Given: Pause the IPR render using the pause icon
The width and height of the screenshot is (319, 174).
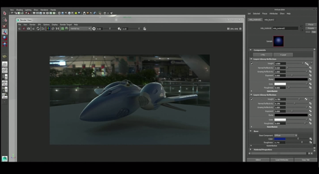Looking at the screenshot, I should point(229,29).
